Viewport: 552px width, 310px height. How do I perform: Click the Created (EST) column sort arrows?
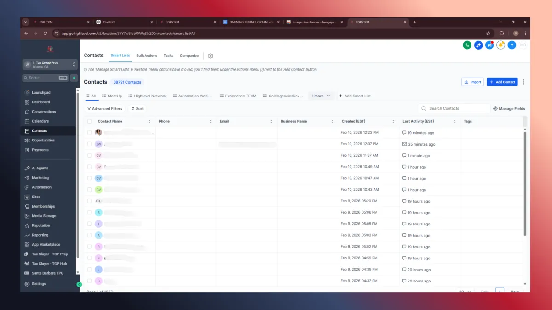point(393,121)
